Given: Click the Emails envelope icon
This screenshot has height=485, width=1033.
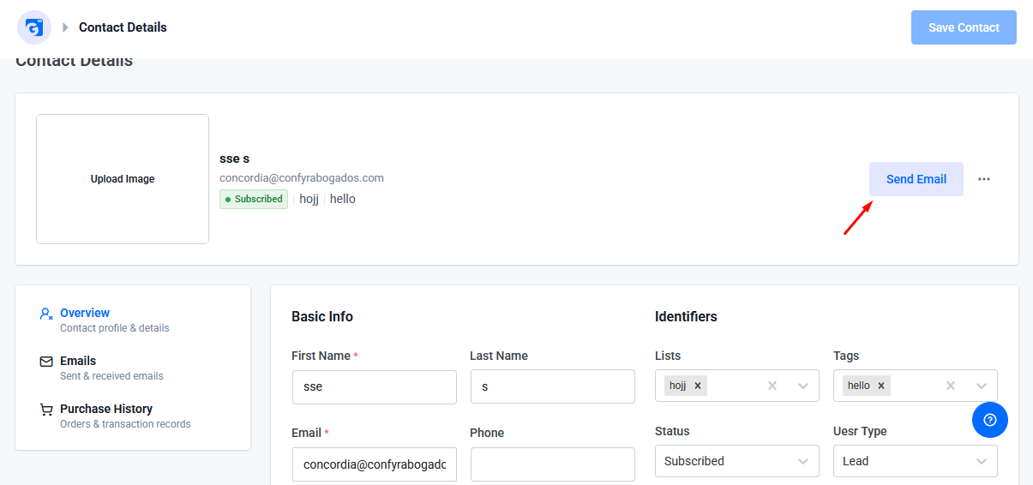Looking at the screenshot, I should pyautogui.click(x=46, y=362).
